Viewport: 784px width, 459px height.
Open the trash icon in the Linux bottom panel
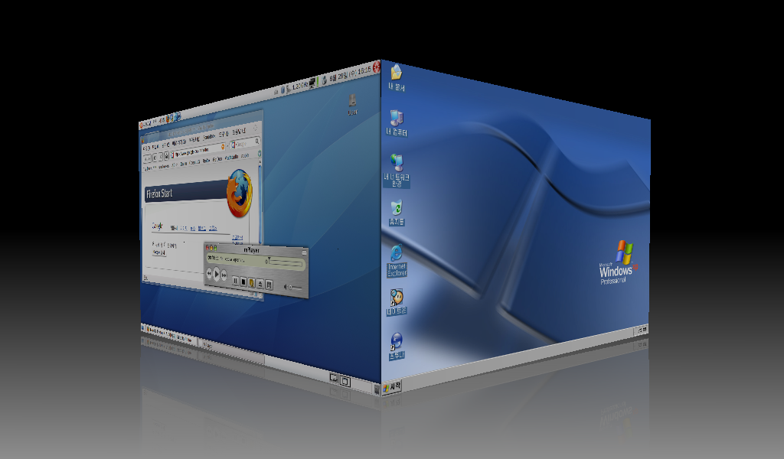click(377, 389)
